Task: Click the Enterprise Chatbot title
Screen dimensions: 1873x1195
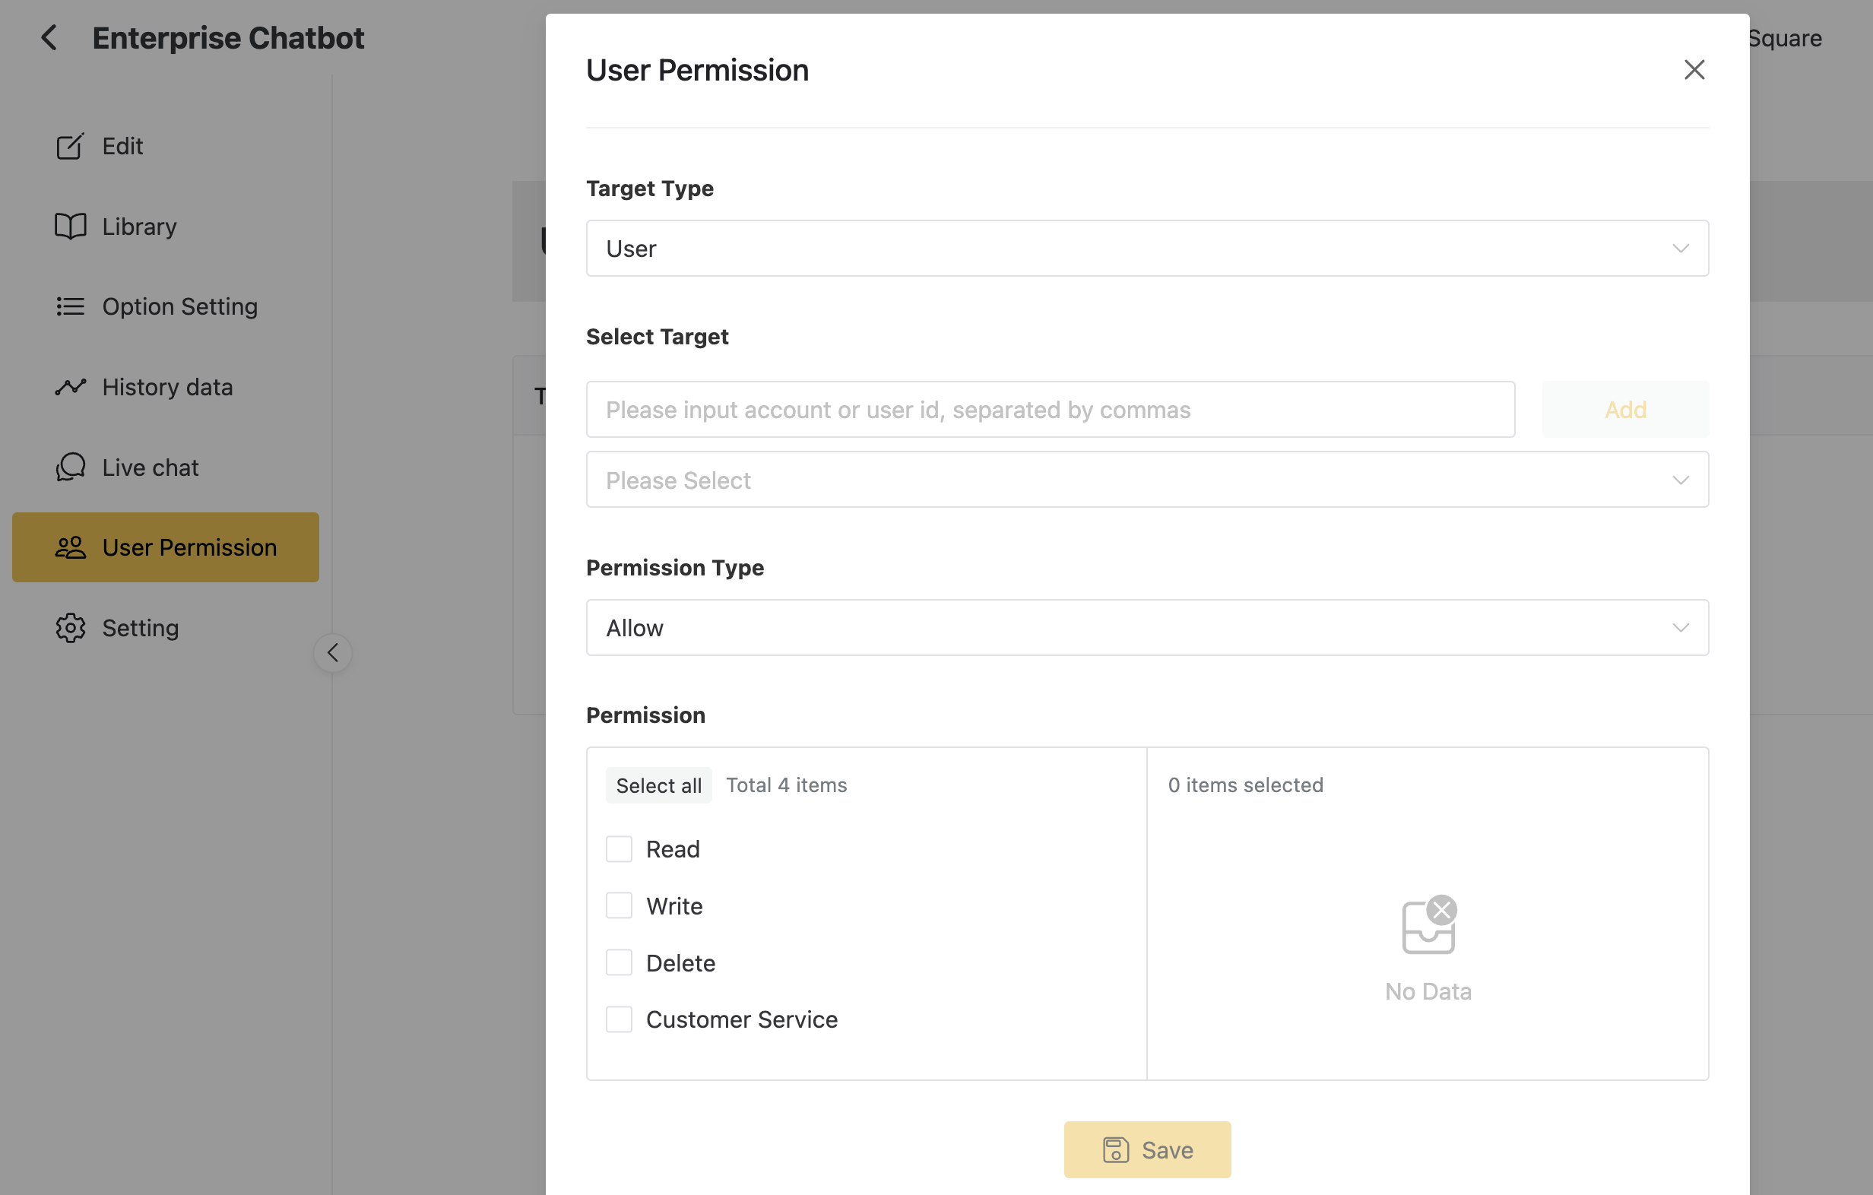Action: tap(228, 37)
